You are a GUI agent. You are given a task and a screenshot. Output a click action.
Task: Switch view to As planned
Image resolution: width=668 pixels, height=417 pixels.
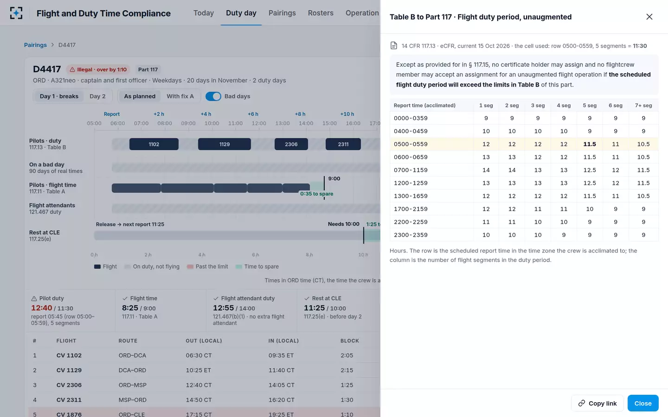coord(140,96)
